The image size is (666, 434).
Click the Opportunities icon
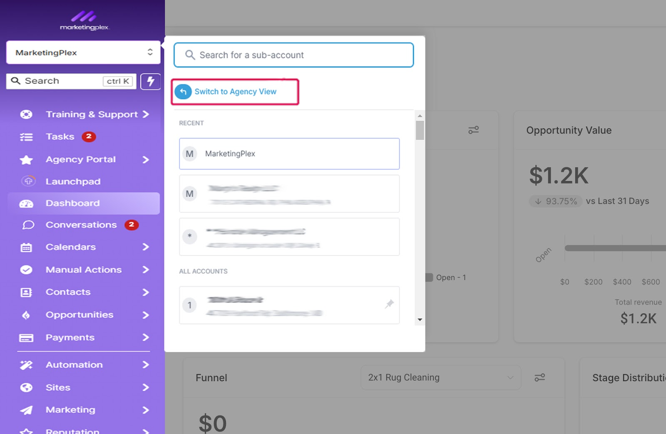point(26,315)
